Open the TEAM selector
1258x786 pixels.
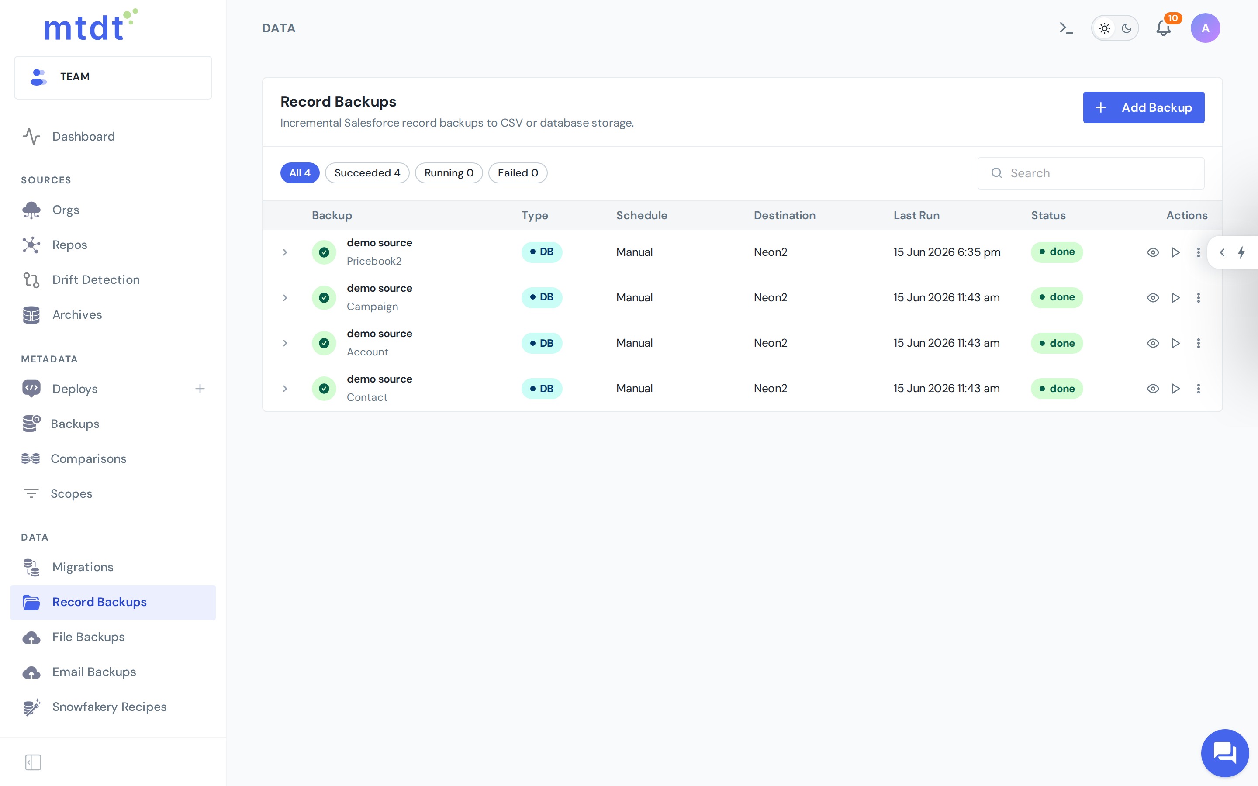113,77
